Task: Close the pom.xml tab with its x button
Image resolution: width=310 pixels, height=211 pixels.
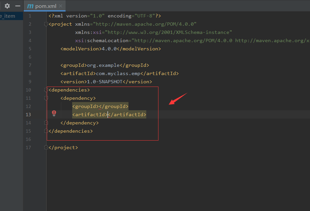Action: [60, 6]
